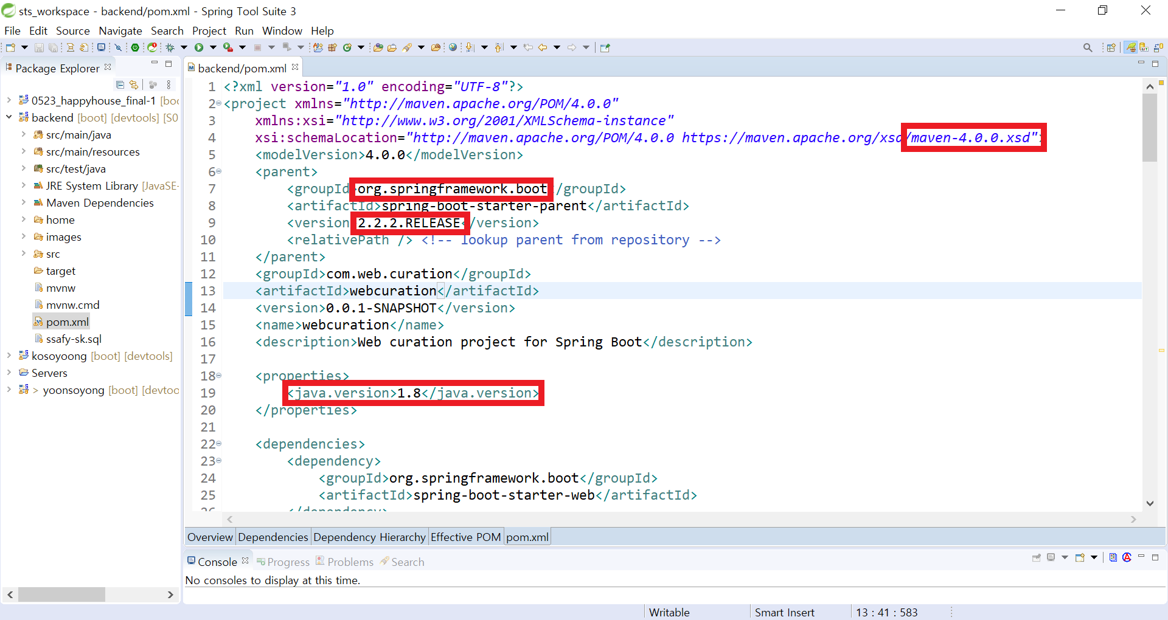The width and height of the screenshot is (1168, 620).
Task: Switch to the Problems view tab
Action: click(x=344, y=562)
